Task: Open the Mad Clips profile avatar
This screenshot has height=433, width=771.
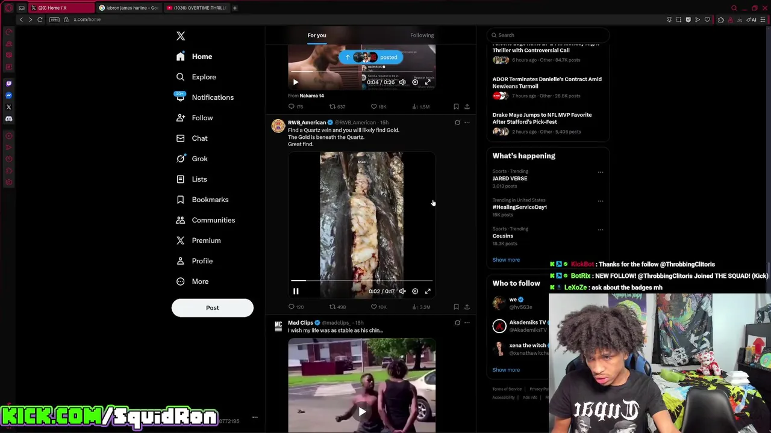Action: coord(278,326)
